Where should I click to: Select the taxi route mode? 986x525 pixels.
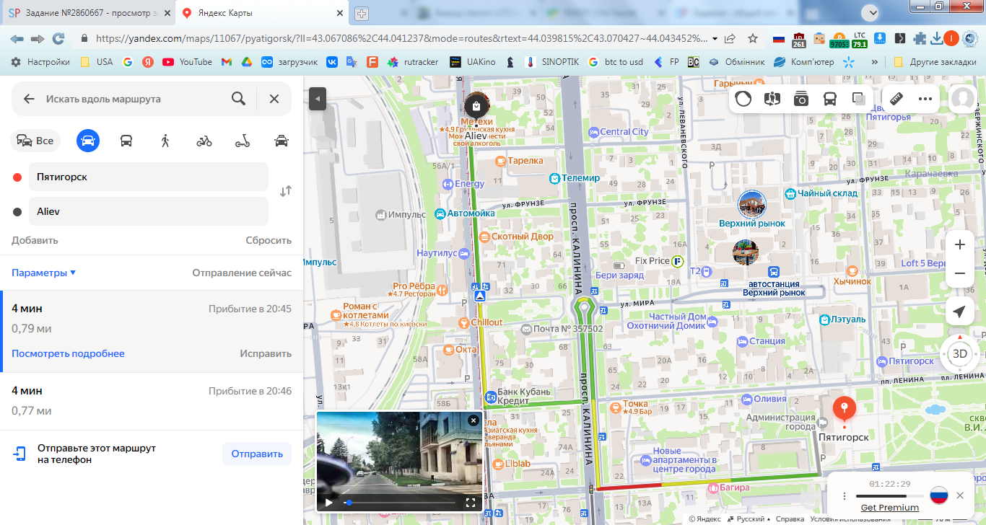click(x=282, y=141)
